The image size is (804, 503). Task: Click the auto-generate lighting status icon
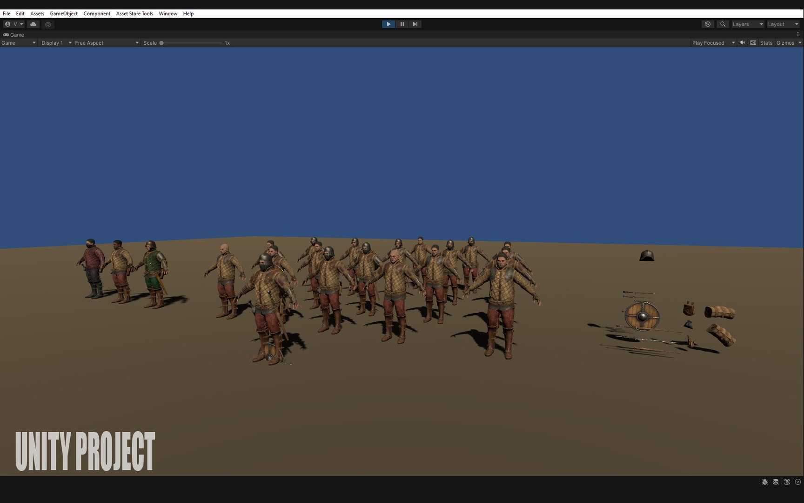[x=787, y=482]
